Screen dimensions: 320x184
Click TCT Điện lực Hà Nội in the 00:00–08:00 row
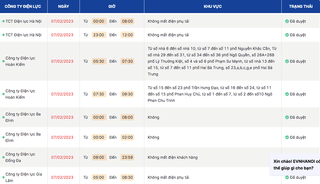click(x=23, y=21)
